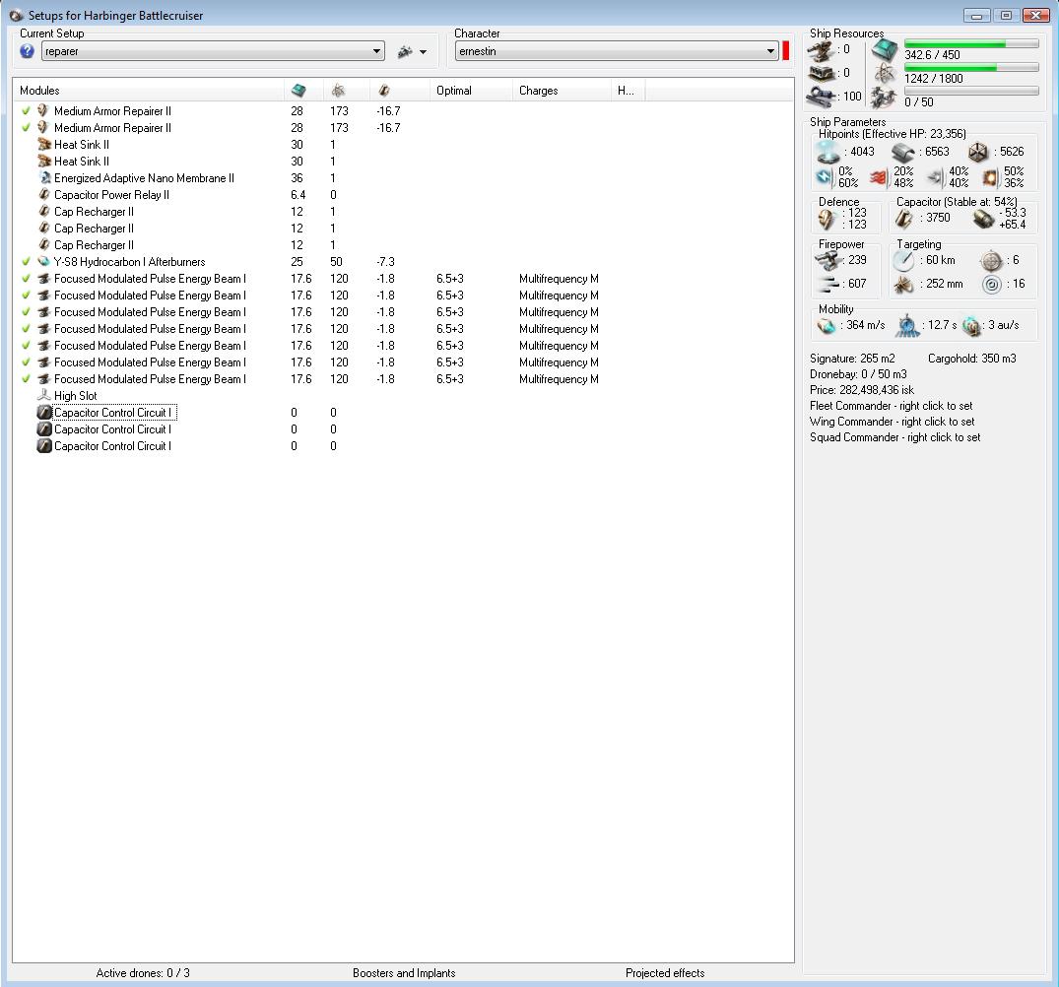Toggle active checkmark on Y-S8 Hydrocarbon I Afterburners
This screenshot has width=1059, height=987.
(x=26, y=261)
